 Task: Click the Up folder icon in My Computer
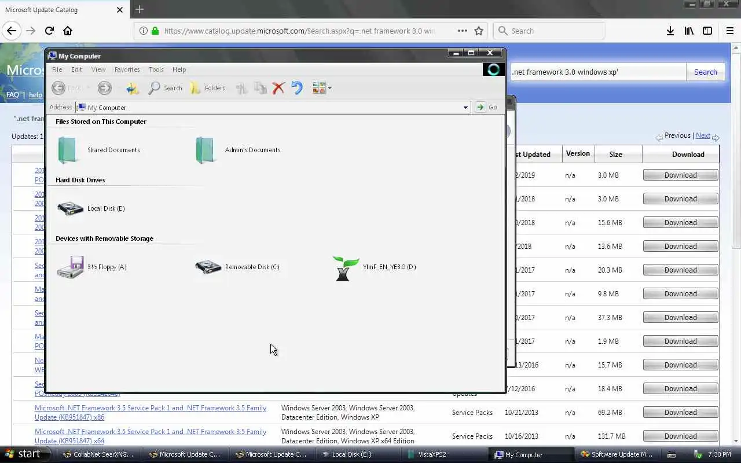(x=133, y=88)
